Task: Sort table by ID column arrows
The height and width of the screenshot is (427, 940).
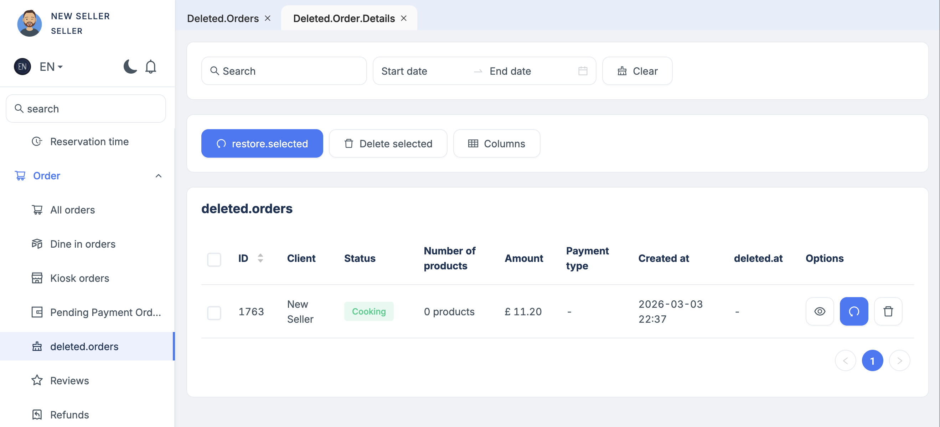Action: (x=260, y=258)
